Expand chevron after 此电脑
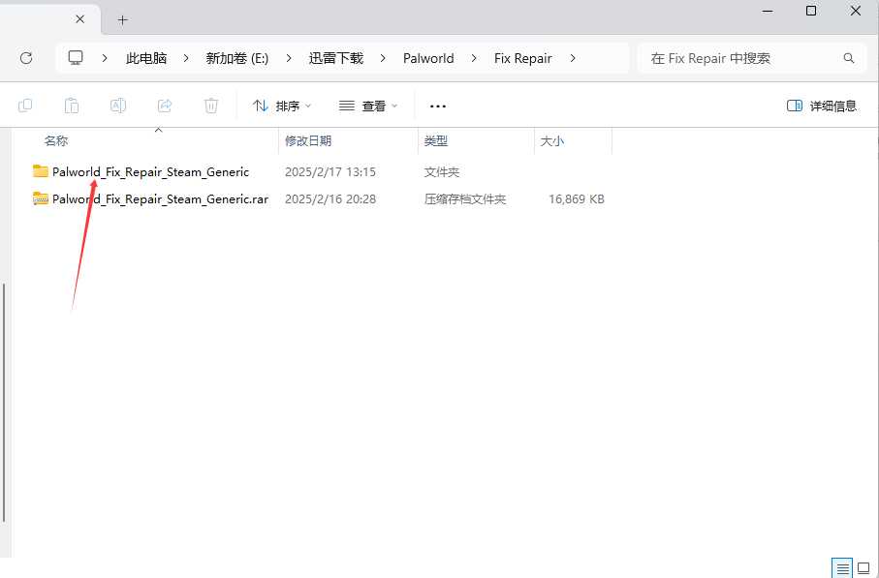 point(186,58)
